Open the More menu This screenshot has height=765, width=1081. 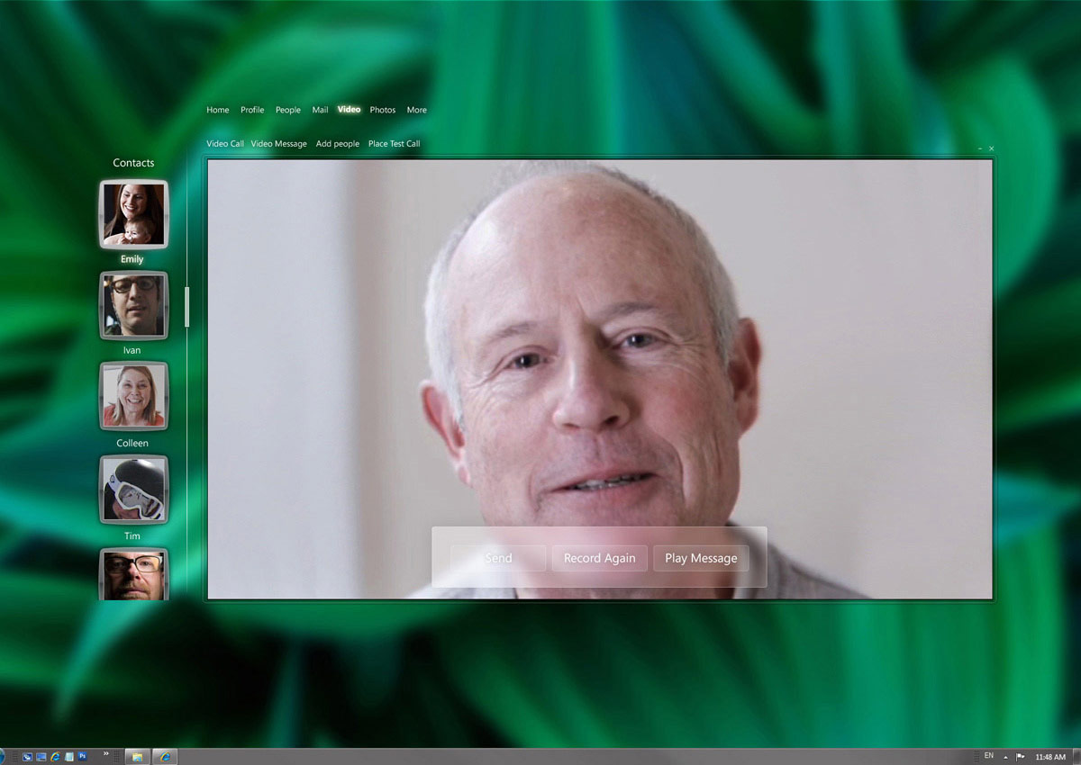click(x=417, y=110)
